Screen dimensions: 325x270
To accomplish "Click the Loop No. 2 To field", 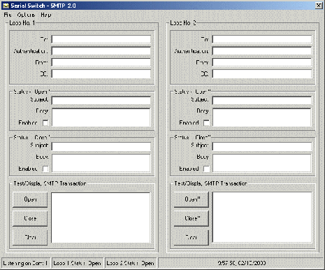I will click(262, 39).
